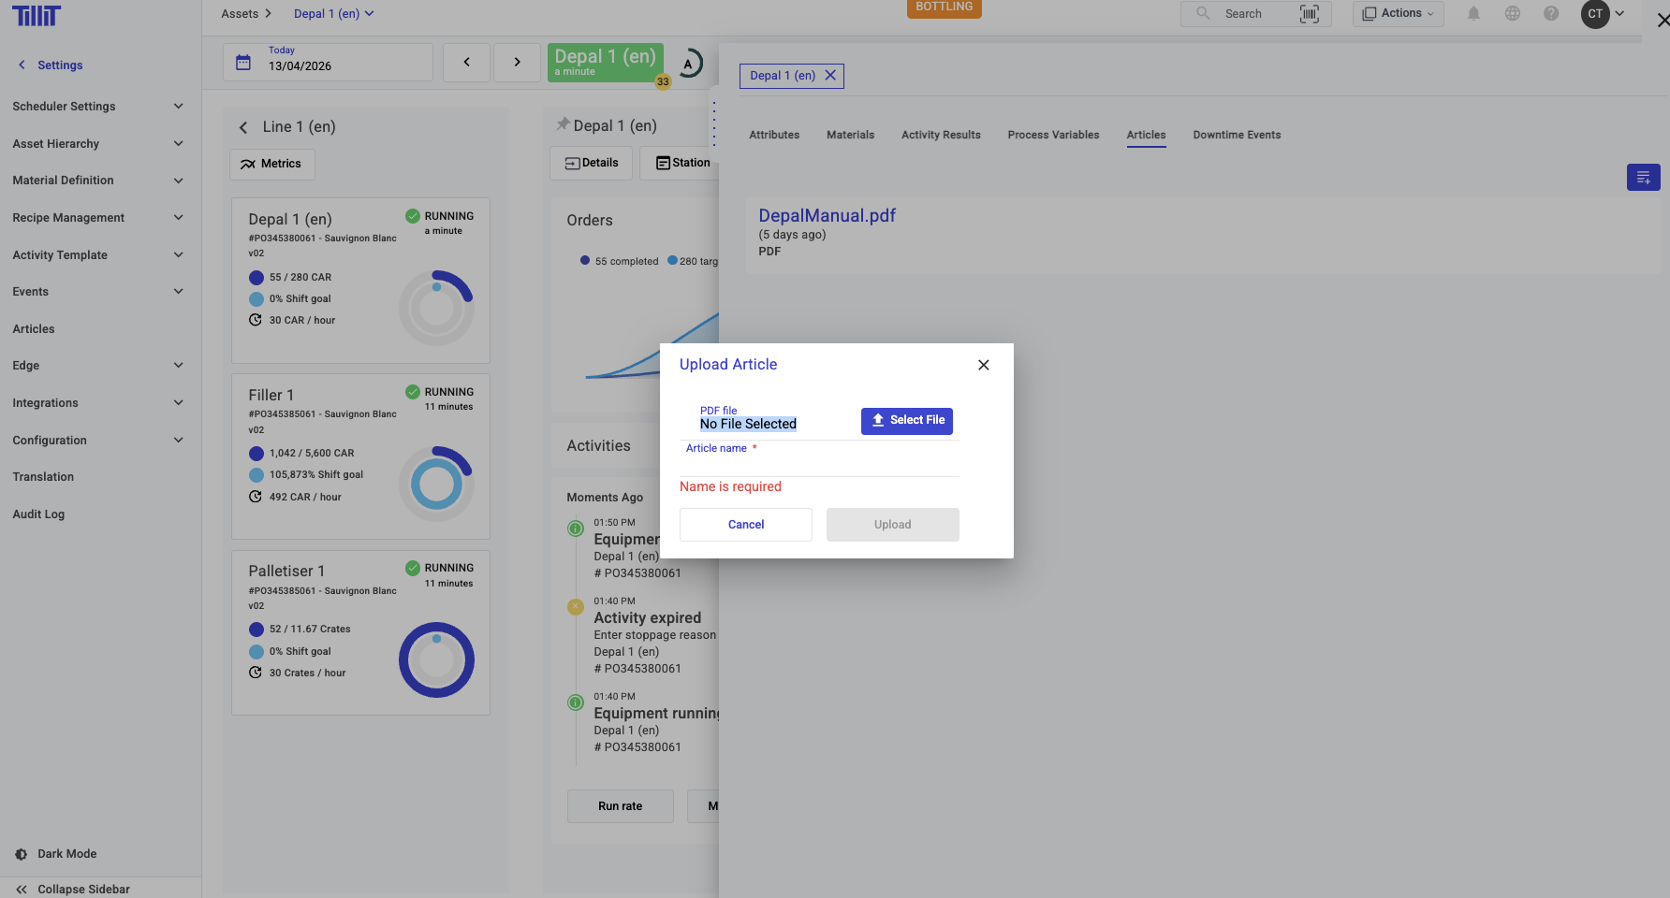Open the help question mark icon
This screenshot has height=898, width=1670.
coord(1551,14)
